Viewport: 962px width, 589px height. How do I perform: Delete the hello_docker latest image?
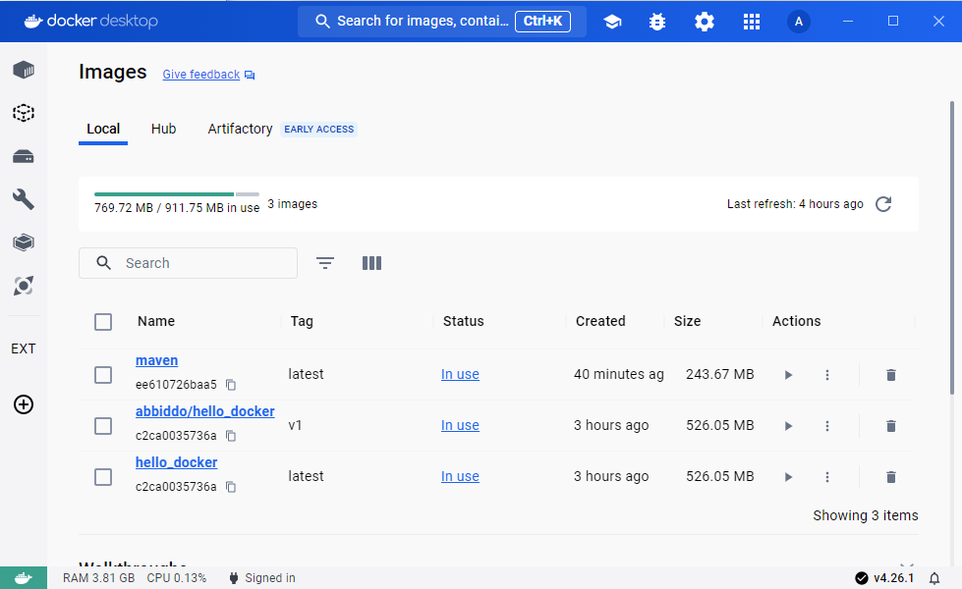point(891,477)
